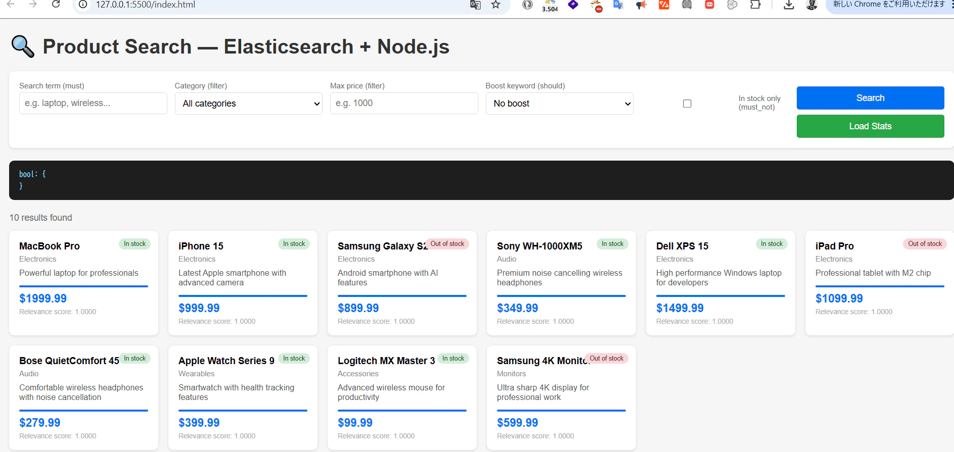The image size is (954, 452).
Task: Click the Out of stock badge on Samsung 4K Monitor
Action: [607, 359]
